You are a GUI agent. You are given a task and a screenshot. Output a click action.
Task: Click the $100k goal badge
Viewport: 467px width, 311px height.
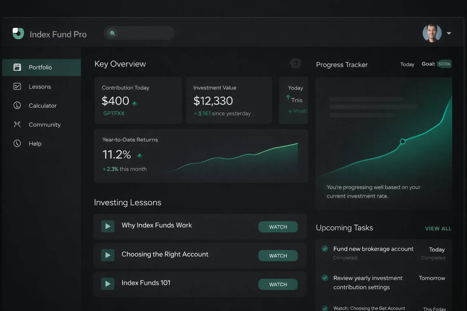pyautogui.click(x=444, y=64)
